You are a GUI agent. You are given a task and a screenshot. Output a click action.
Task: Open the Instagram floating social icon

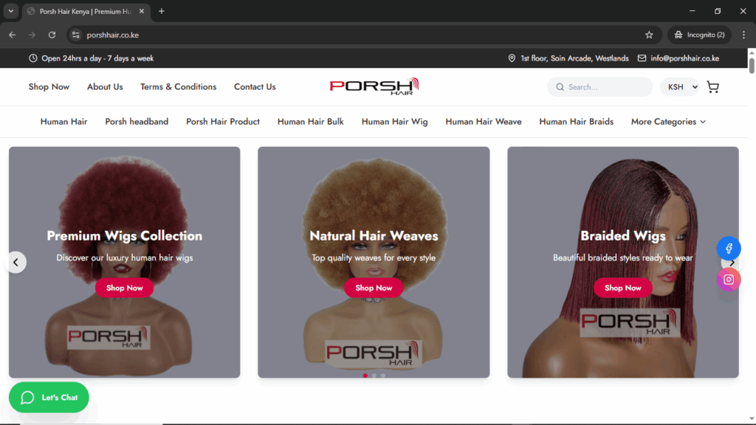729,280
